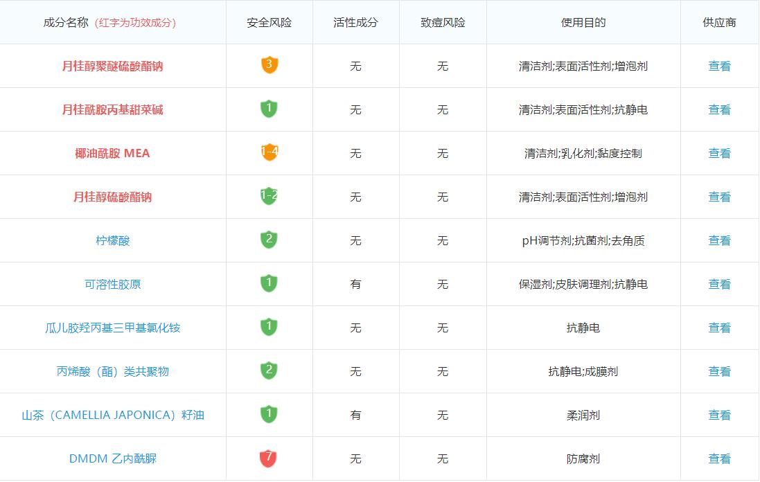The height and width of the screenshot is (482, 760).
Task: Select the text 清洁剂;表面活性剂;抗静电
Action: [583, 110]
